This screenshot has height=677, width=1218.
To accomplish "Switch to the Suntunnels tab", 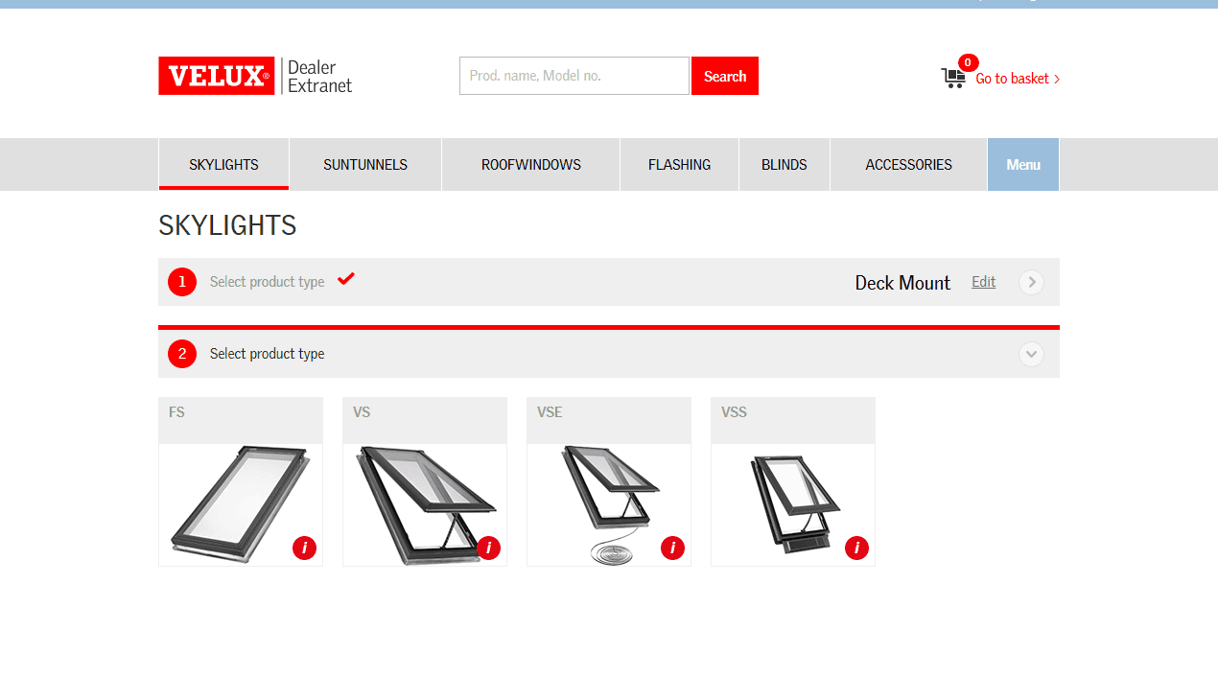I will 365,164.
